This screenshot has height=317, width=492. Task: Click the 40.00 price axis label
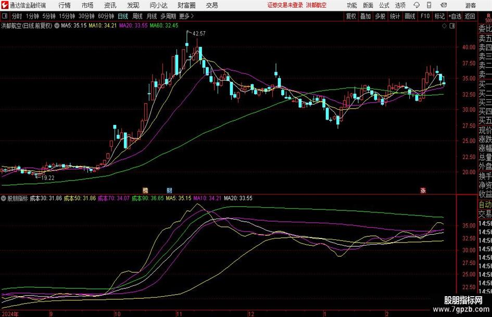tap(469, 47)
